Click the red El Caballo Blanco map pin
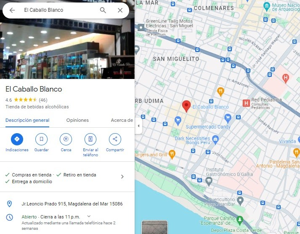The image size is (300, 234). pyautogui.click(x=186, y=106)
